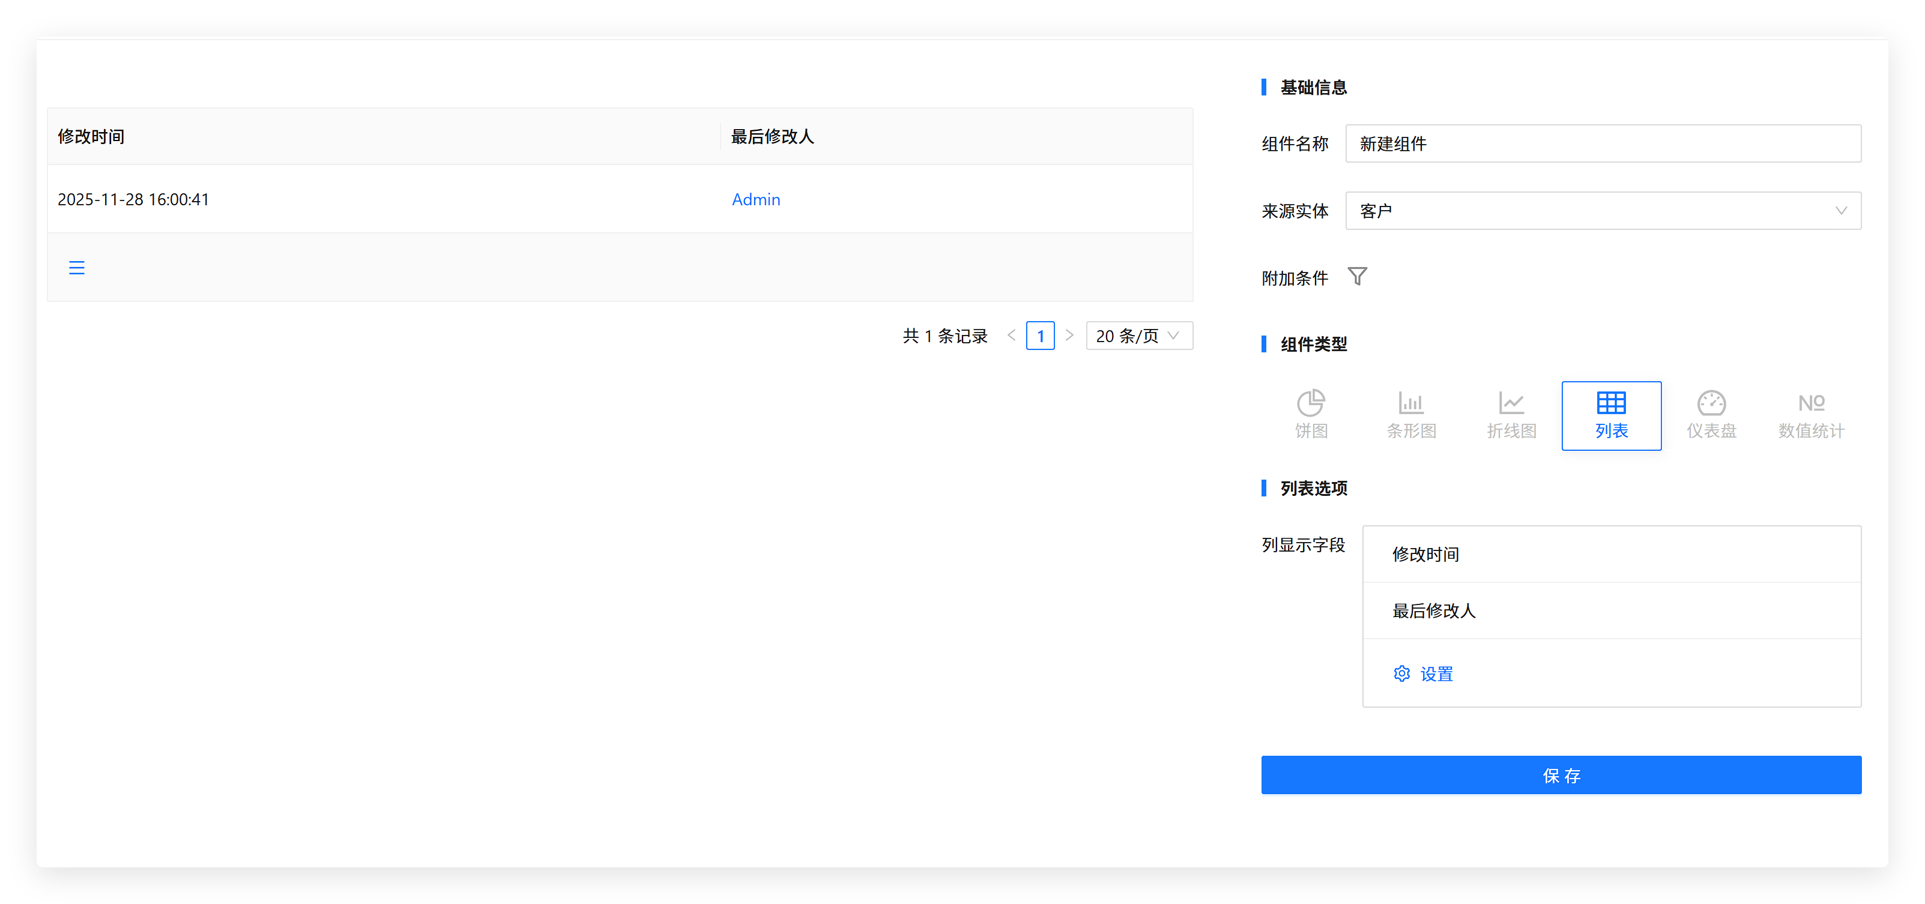Select the bar chart (条形图) component type
This screenshot has height=904, width=1925.
[x=1411, y=415]
